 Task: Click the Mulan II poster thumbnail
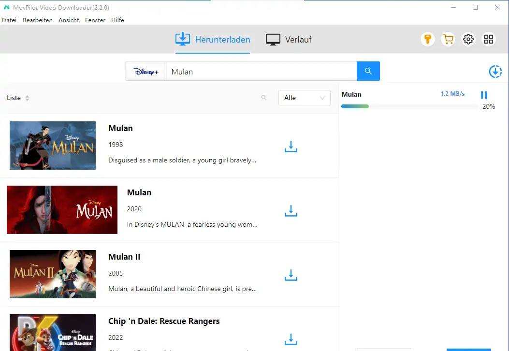[53, 274]
